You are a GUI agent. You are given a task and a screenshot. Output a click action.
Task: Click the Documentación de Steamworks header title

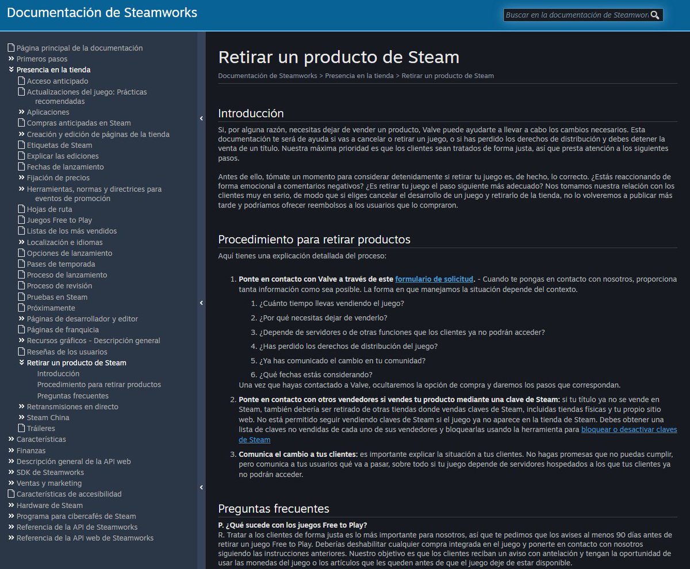click(x=102, y=13)
